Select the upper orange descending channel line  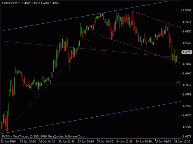coord(156,19)
